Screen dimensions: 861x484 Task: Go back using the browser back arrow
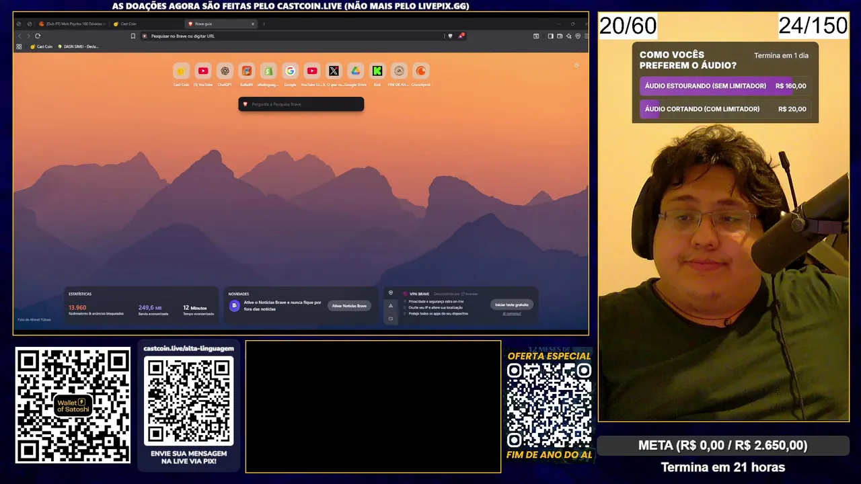(x=20, y=36)
